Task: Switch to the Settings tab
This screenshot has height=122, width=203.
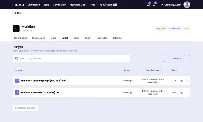Action: 117,38
